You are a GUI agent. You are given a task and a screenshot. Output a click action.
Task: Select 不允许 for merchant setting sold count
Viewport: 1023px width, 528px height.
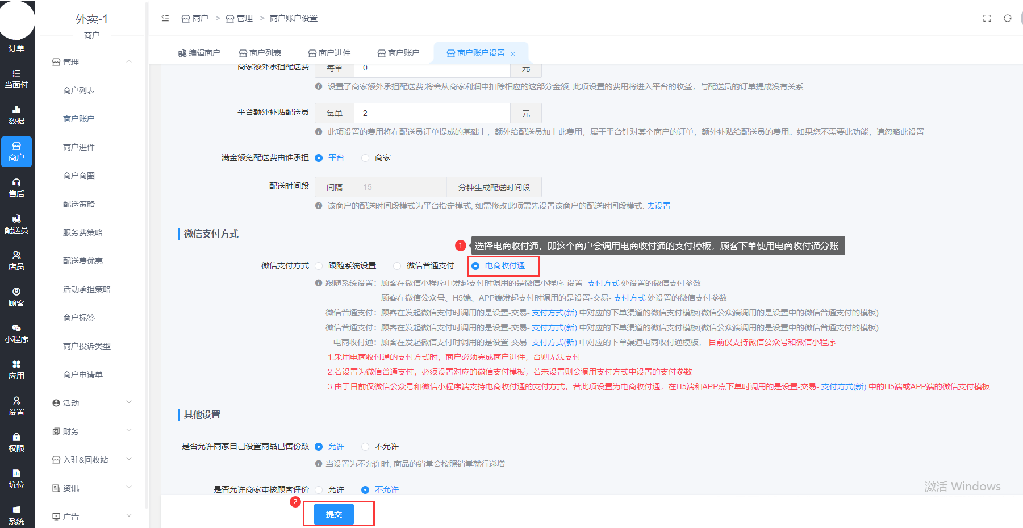coord(366,447)
